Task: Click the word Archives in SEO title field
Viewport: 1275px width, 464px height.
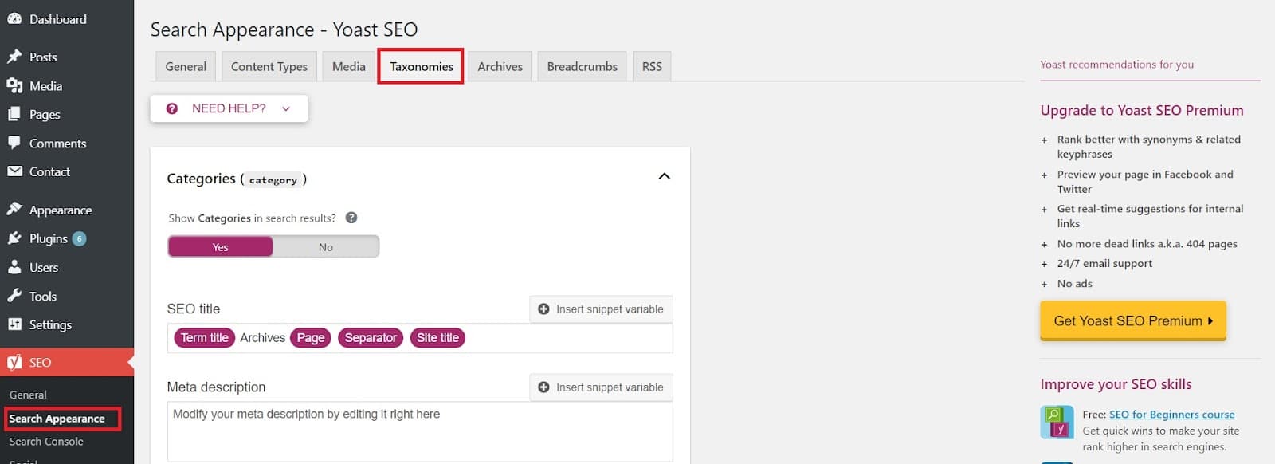Action: pos(262,338)
